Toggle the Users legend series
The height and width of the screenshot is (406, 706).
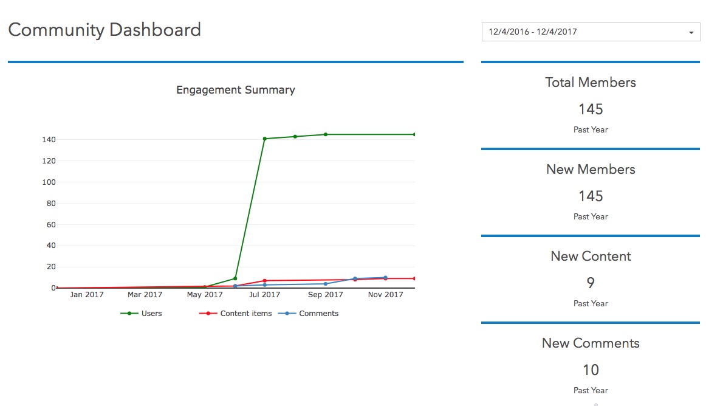pyautogui.click(x=142, y=313)
